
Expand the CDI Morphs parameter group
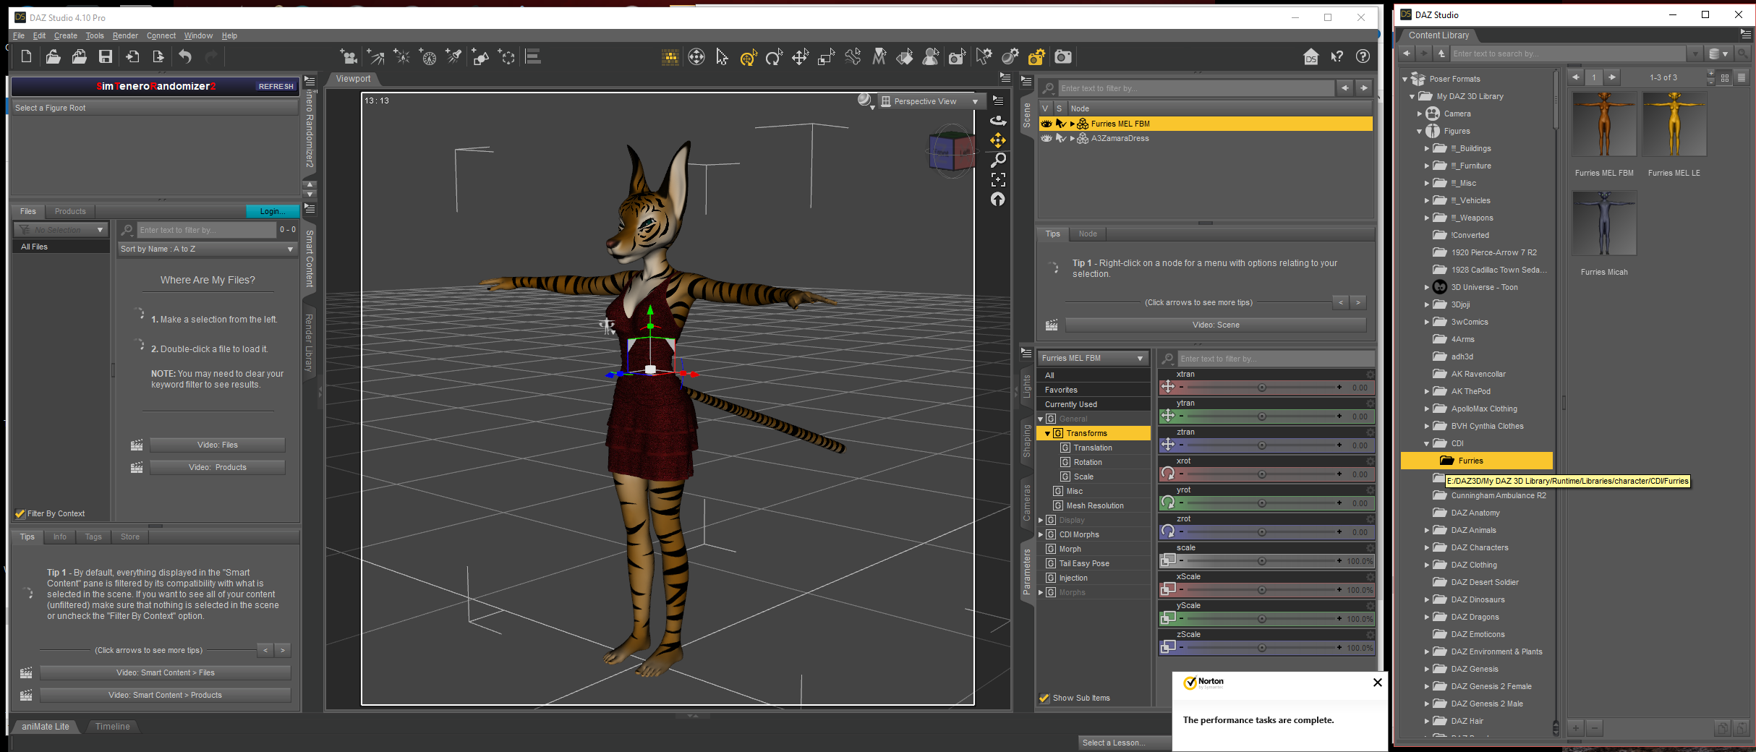click(x=1041, y=535)
